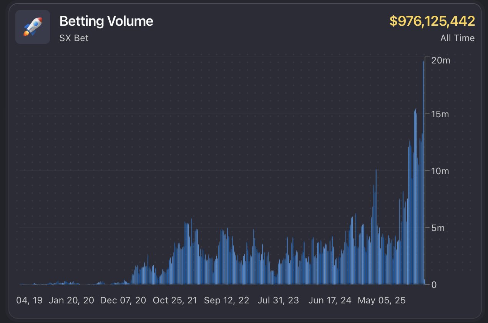Select the Jun 17, 24 date marker

(330, 300)
